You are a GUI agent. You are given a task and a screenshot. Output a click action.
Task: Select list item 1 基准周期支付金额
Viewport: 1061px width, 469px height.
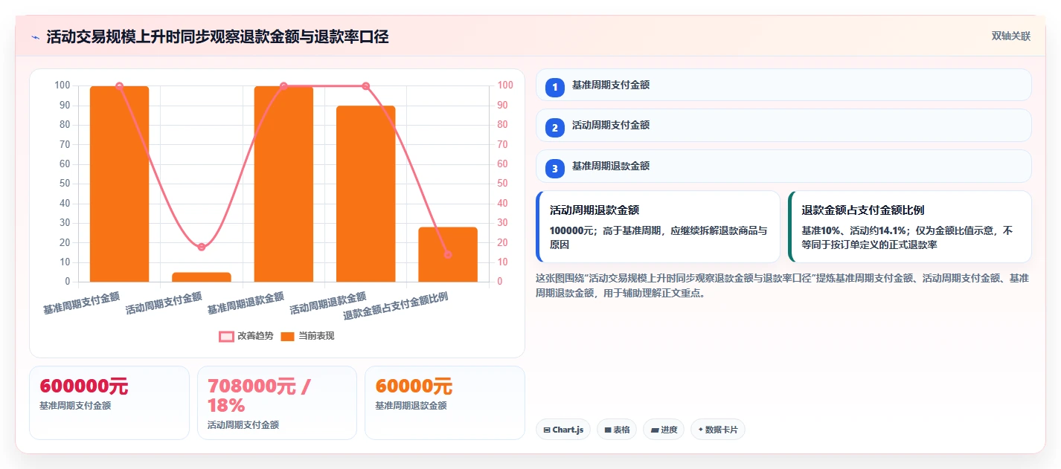(x=783, y=85)
